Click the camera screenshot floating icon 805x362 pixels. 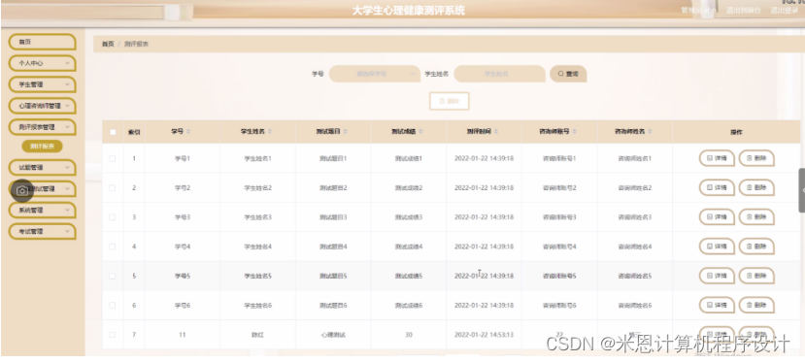click(22, 191)
